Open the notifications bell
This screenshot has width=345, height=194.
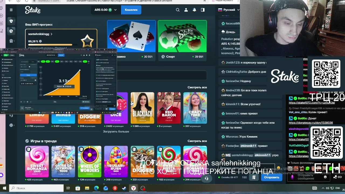tap(194, 10)
